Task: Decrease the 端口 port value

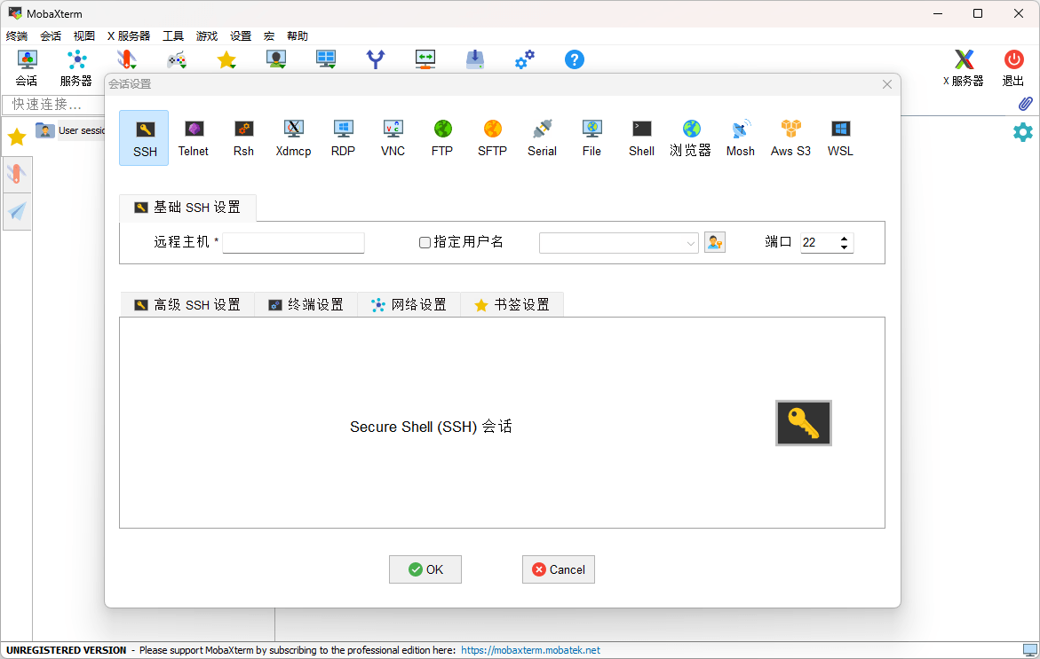Action: point(844,247)
